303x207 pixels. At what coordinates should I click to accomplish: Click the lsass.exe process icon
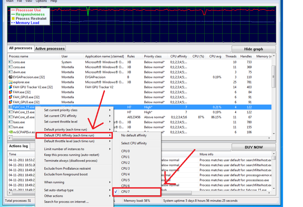coord(11,122)
